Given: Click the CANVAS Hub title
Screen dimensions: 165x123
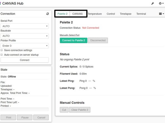Looking at the screenshot, I should (x=13, y=3).
